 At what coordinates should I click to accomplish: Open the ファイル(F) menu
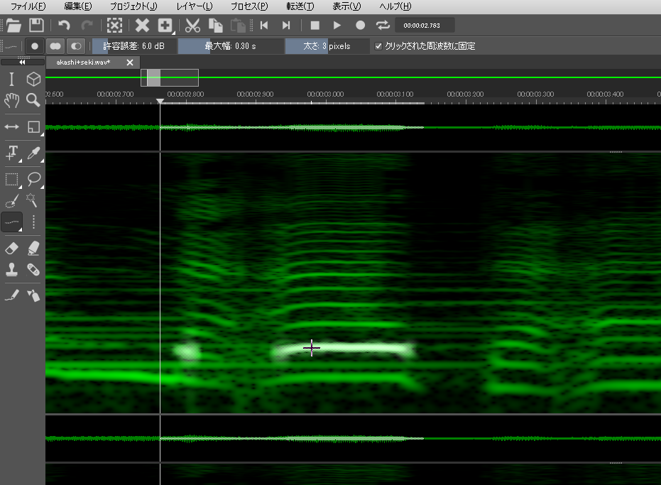(28, 6)
